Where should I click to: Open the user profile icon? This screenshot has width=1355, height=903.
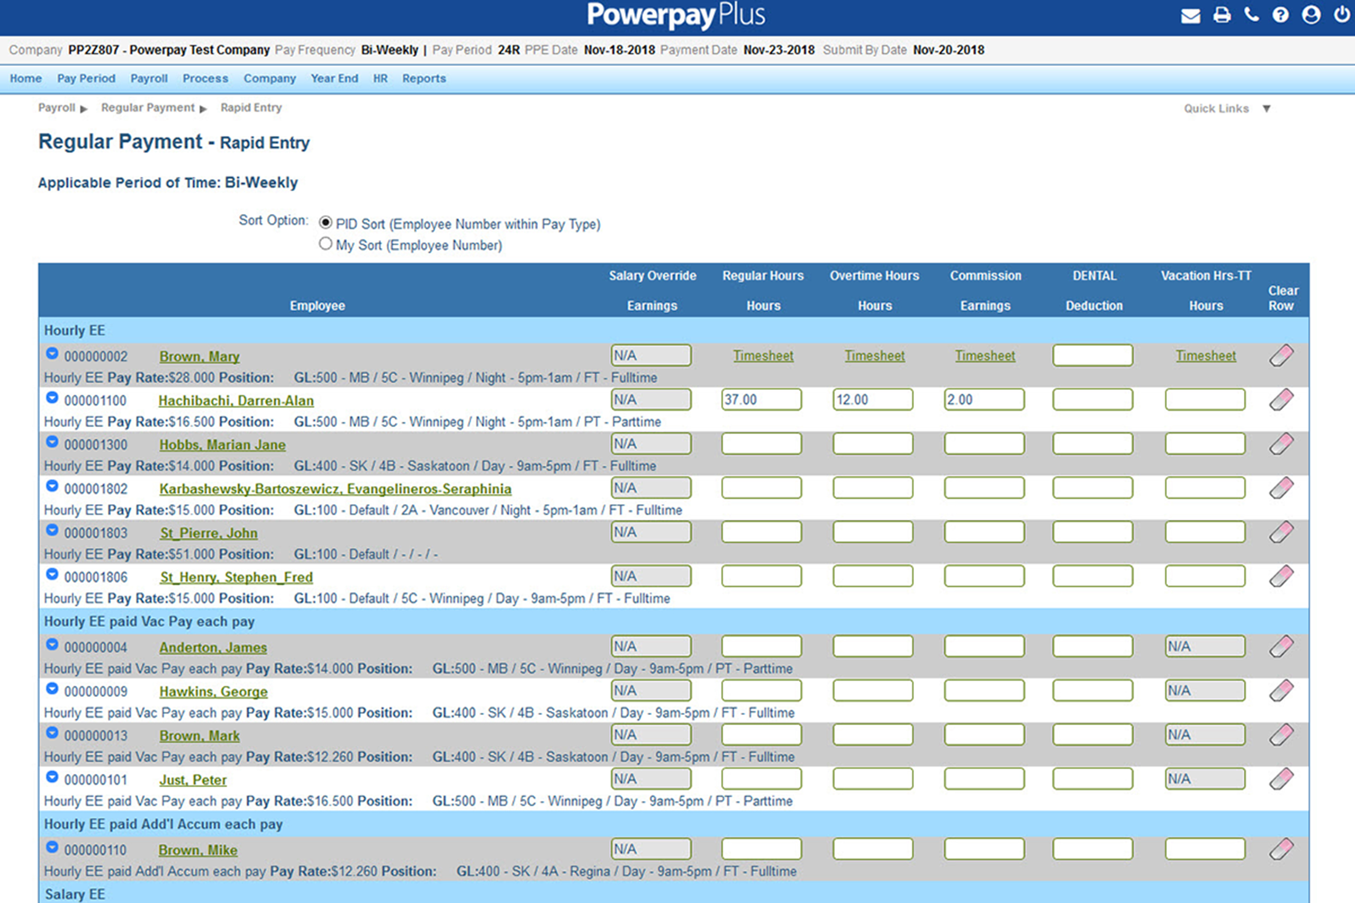tap(1311, 15)
